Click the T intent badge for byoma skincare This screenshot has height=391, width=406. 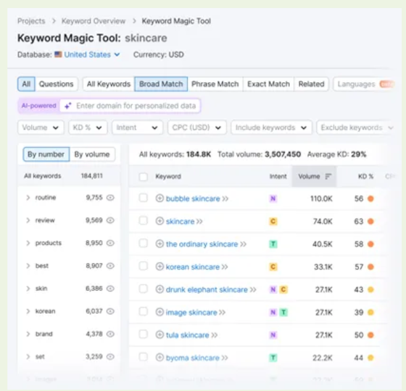click(273, 358)
